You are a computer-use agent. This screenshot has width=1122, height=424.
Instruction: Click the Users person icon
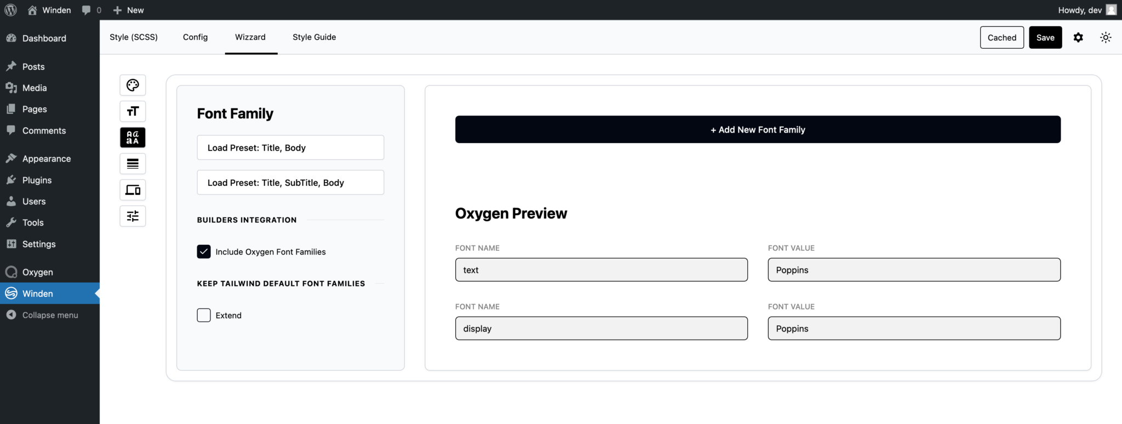point(11,201)
